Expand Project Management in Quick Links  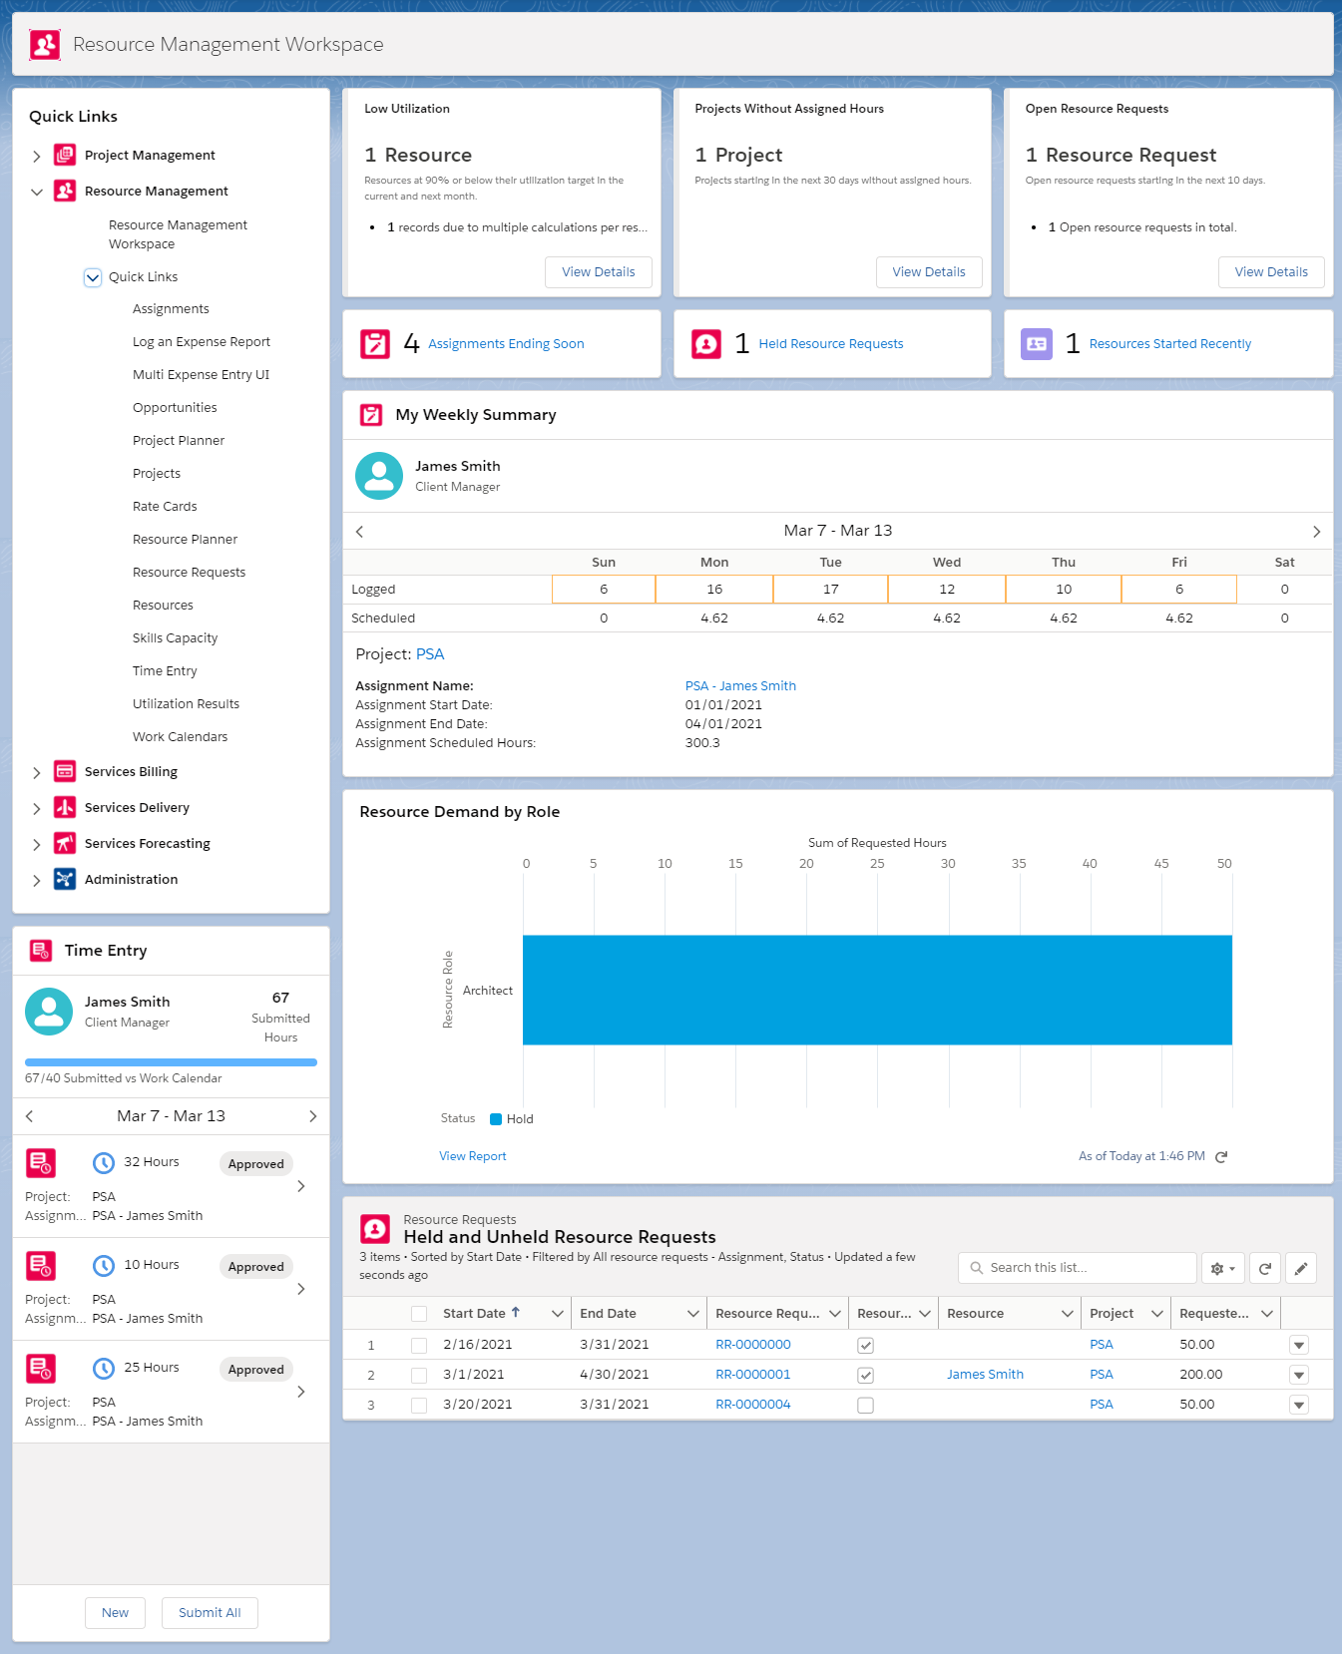click(37, 156)
